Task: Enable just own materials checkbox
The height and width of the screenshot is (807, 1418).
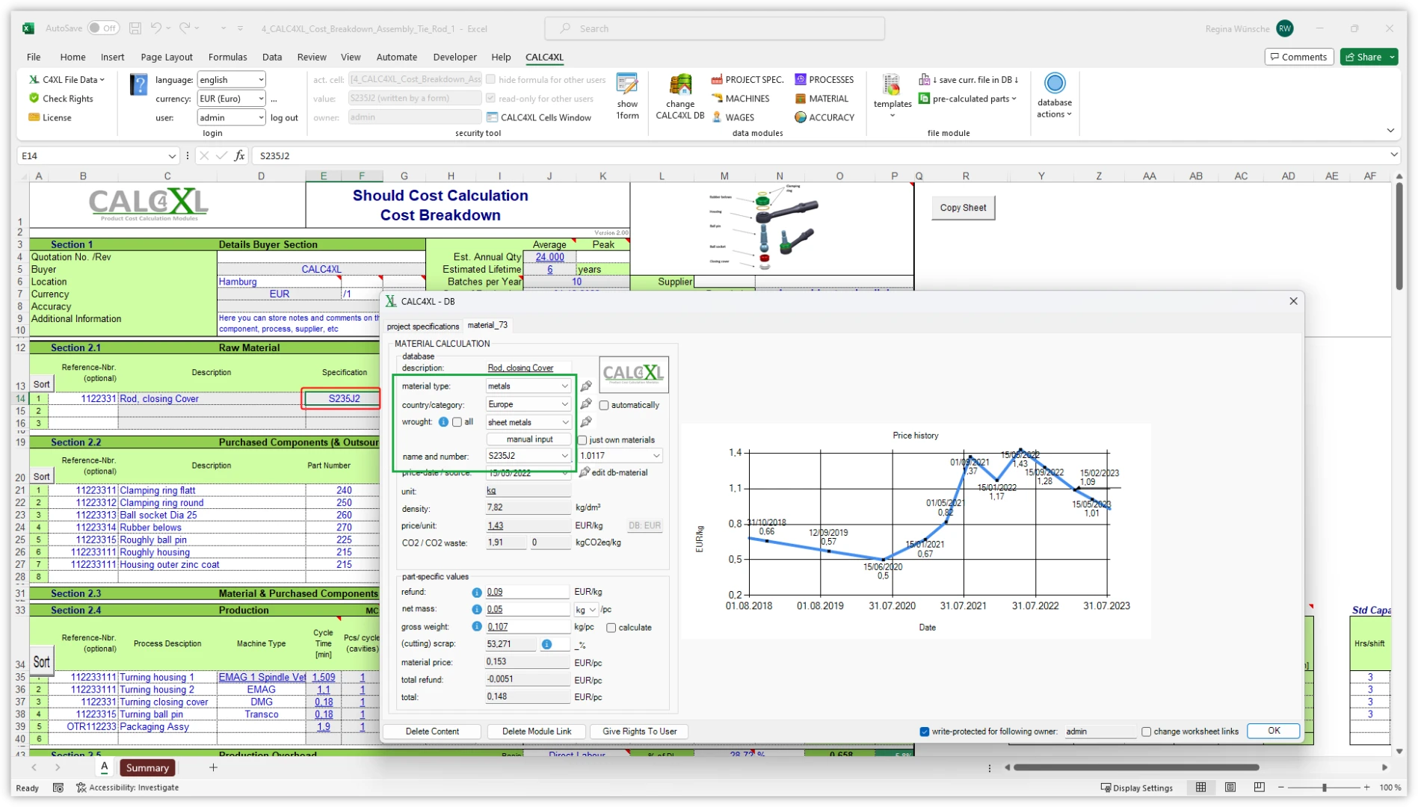Action: (x=582, y=440)
